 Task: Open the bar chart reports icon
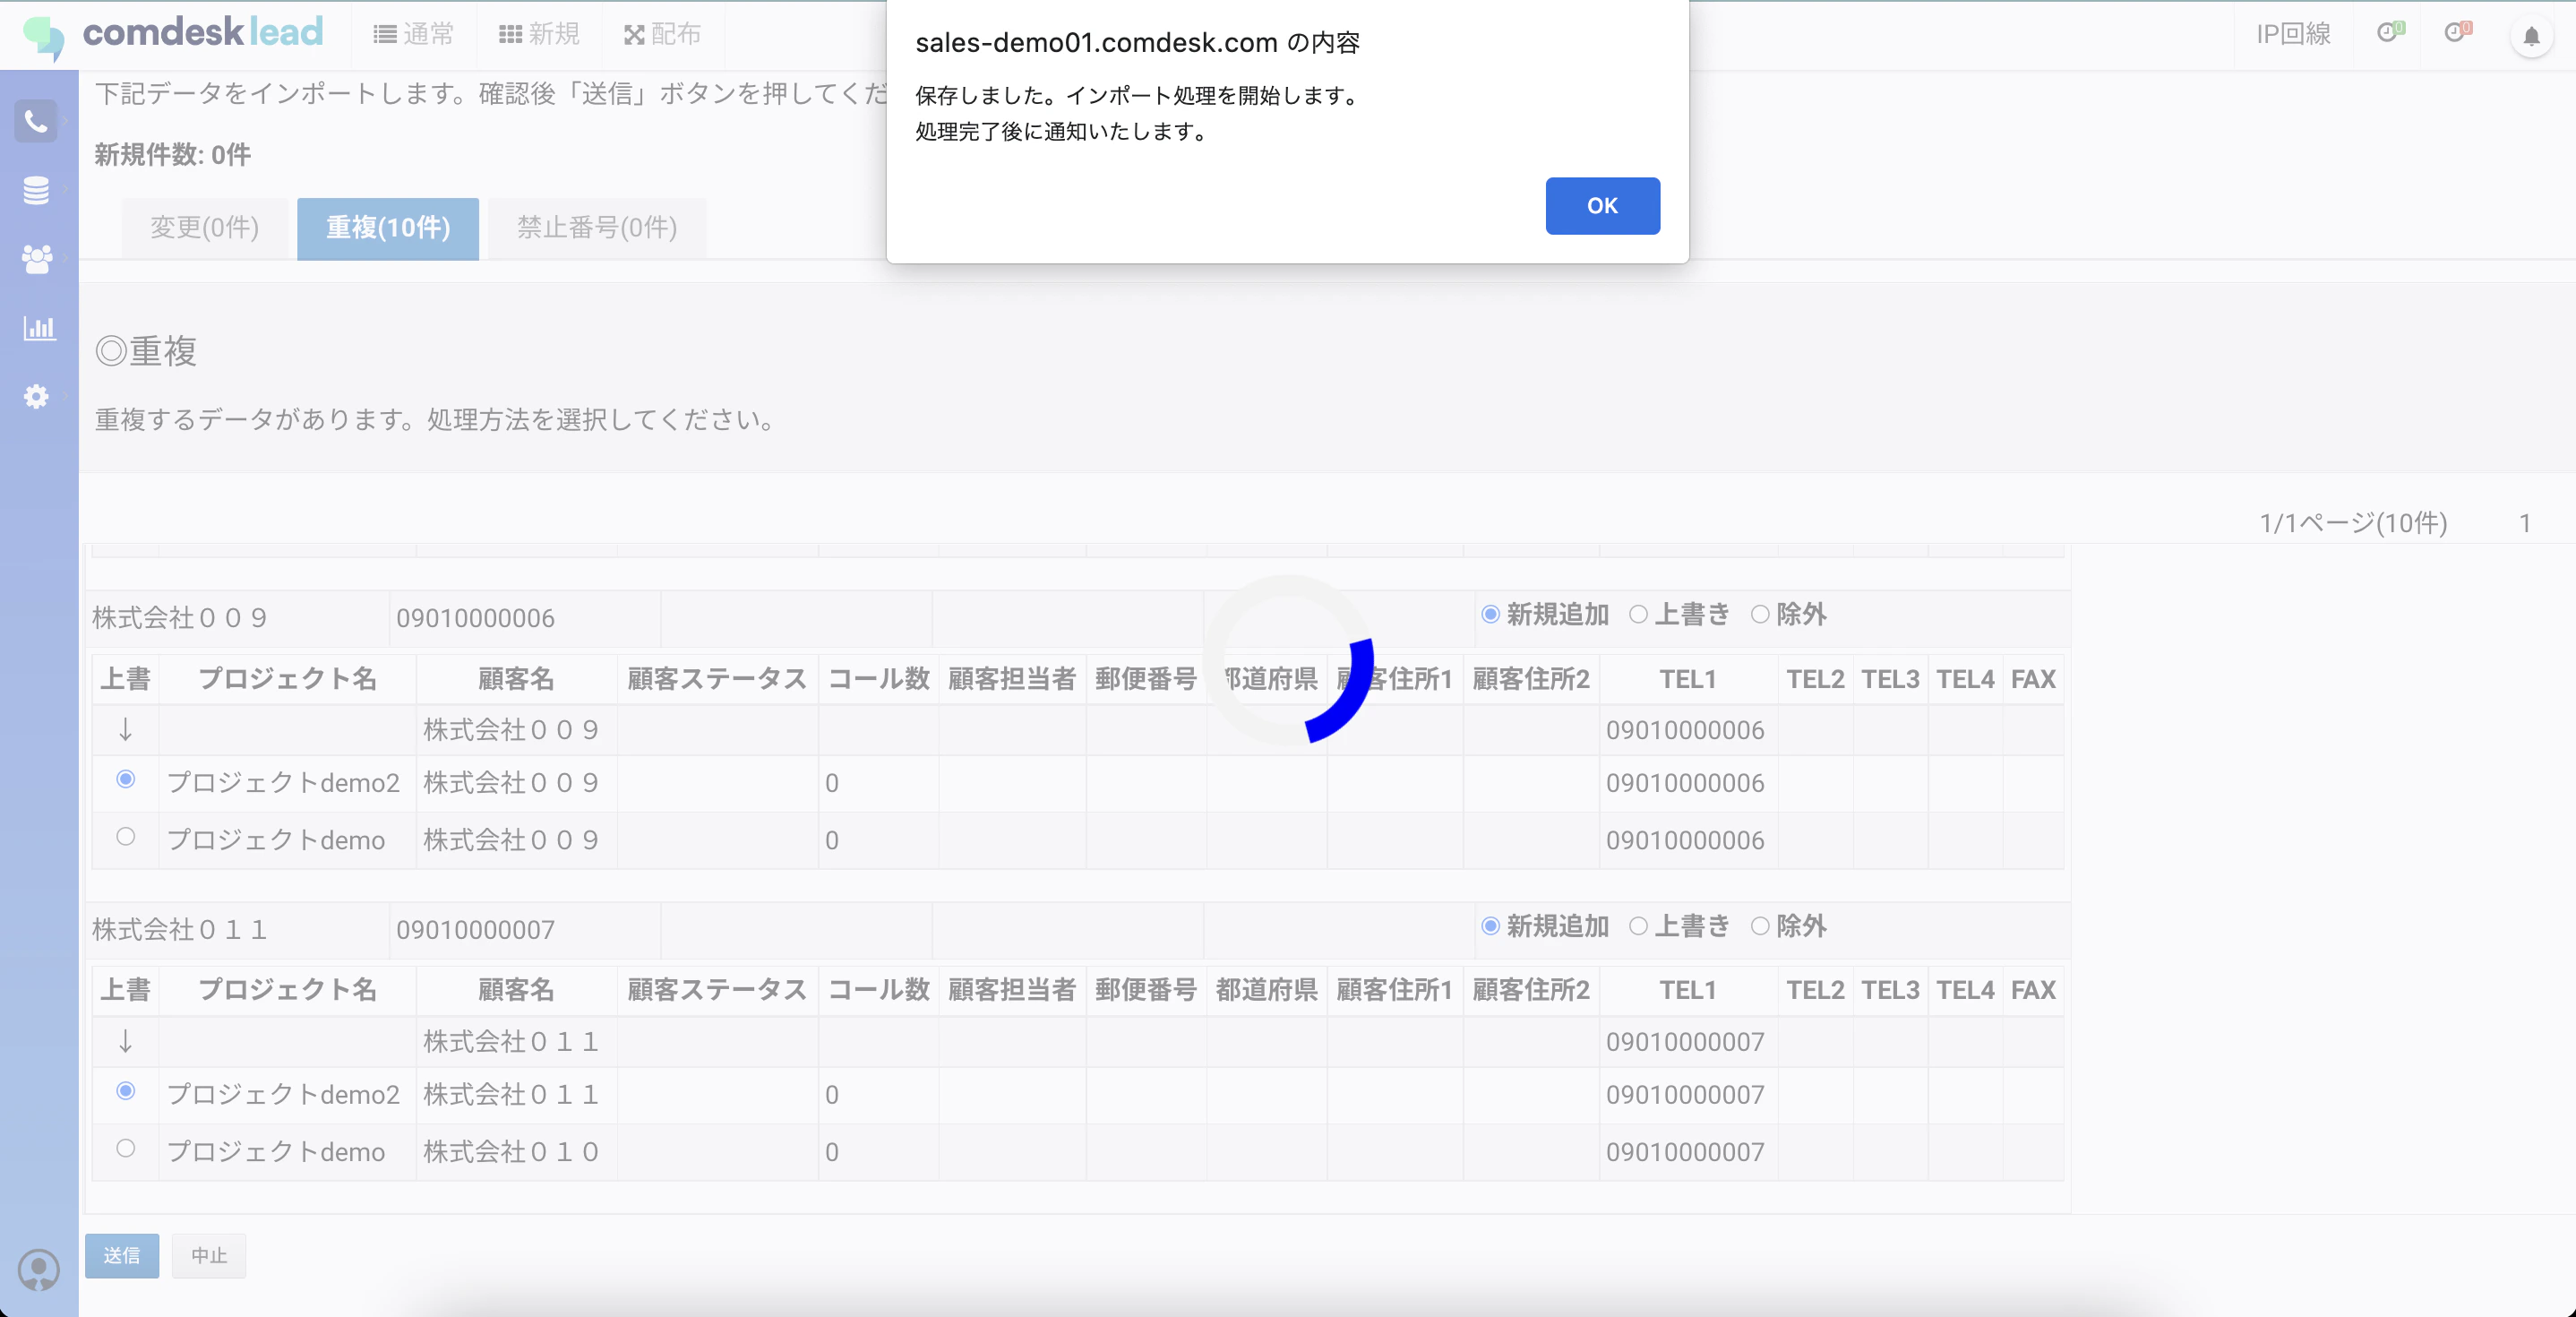point(39,328)
